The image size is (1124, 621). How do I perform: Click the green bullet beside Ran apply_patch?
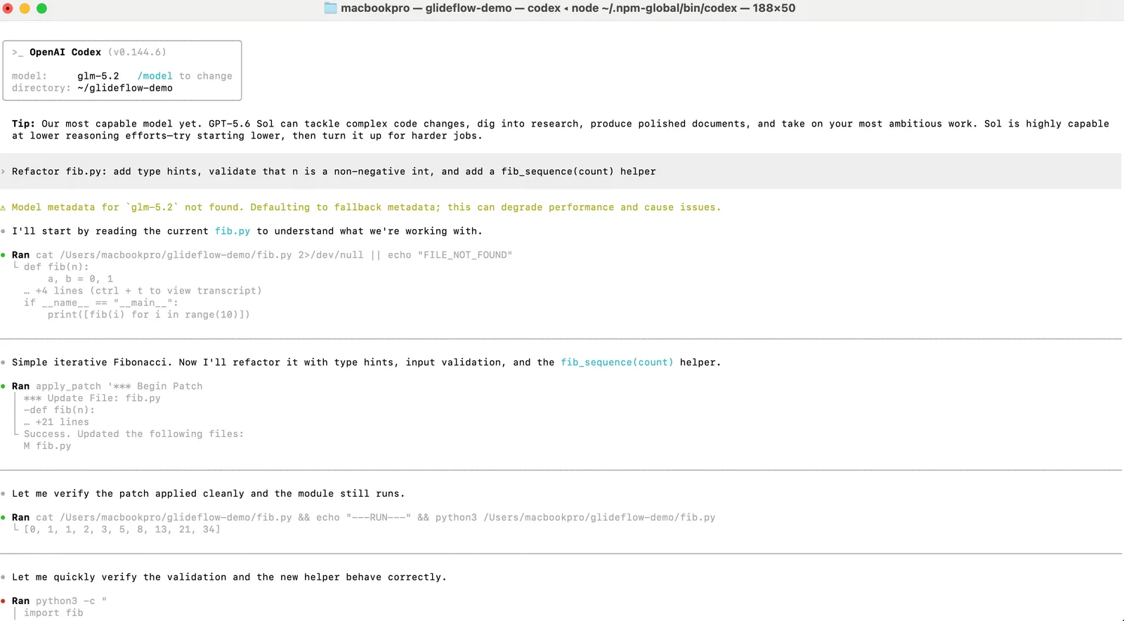pos(4,386)
